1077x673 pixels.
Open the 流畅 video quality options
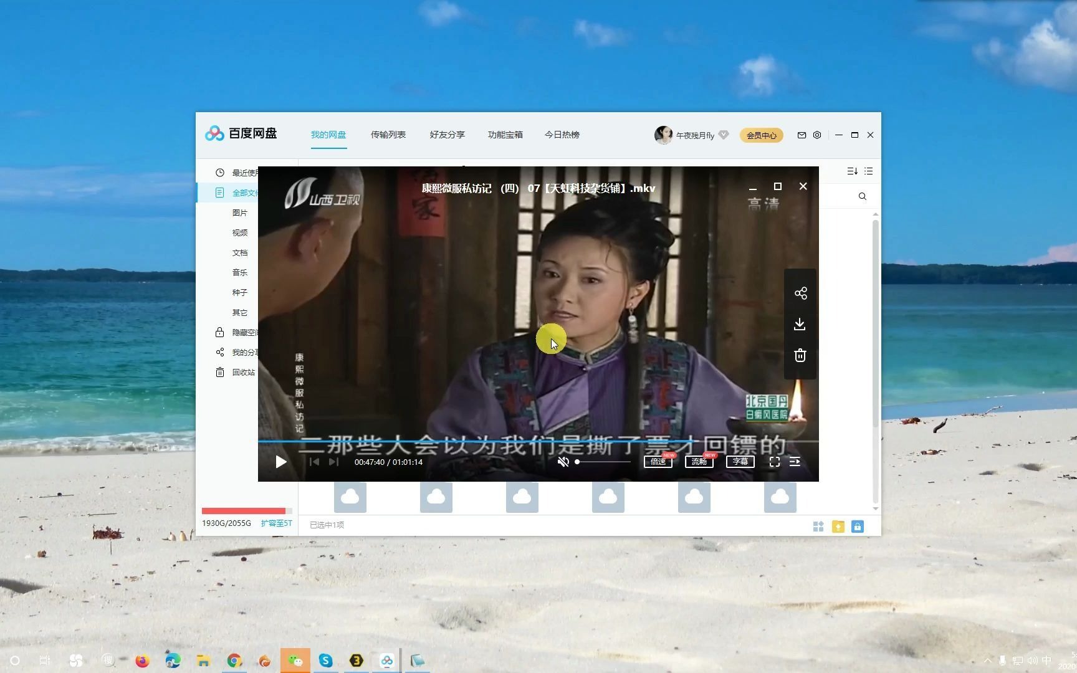pos(699,462)
